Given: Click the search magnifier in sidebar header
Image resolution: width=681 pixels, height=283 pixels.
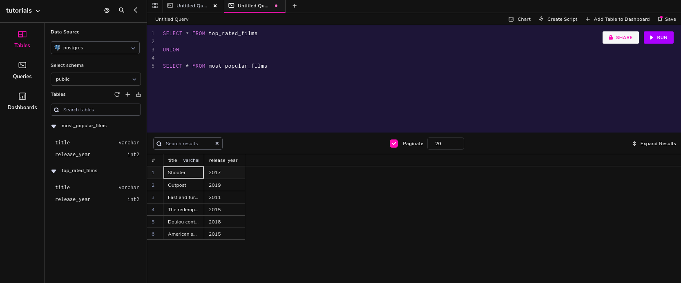Looking at the screenshot, I should pyautogui.click(x=121, y=10).
